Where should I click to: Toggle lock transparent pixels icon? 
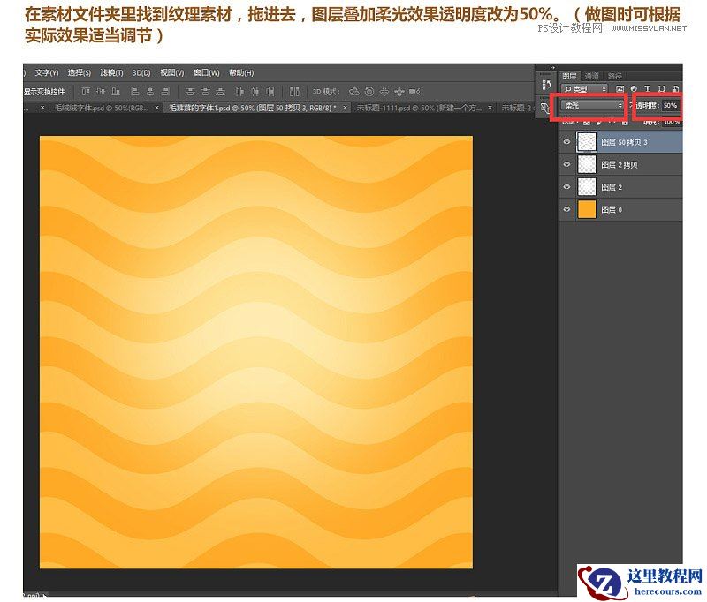click(x=587, y=123)
